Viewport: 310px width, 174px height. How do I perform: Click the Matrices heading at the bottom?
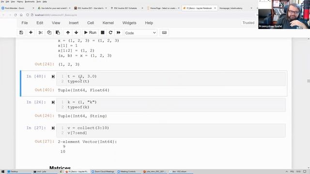point(60,168)
